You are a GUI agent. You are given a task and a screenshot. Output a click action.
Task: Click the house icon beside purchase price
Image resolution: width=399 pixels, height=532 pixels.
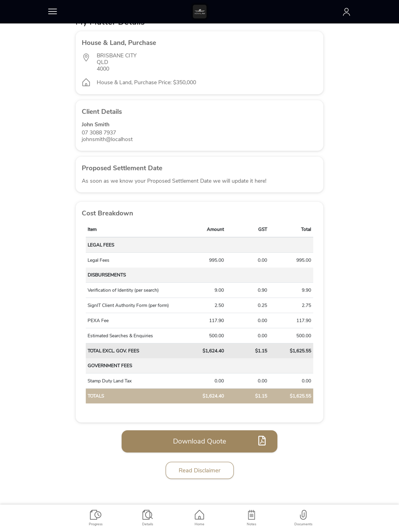tap(86, 83)
